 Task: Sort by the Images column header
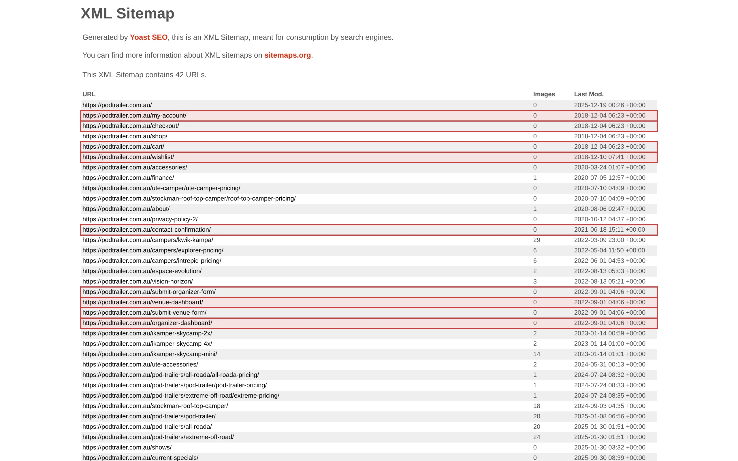point(544,94)
